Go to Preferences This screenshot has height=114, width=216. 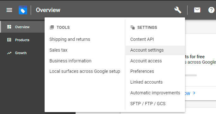(x=142, y=71)
